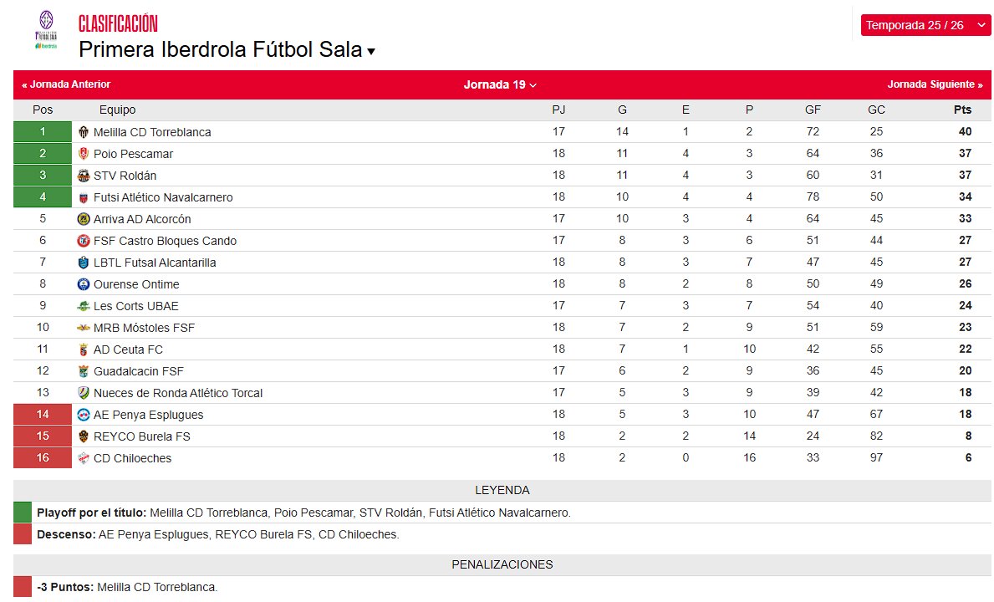Select the STV Roldán crest icon
The width and height of the screenshot is (994, 602).
84,175
